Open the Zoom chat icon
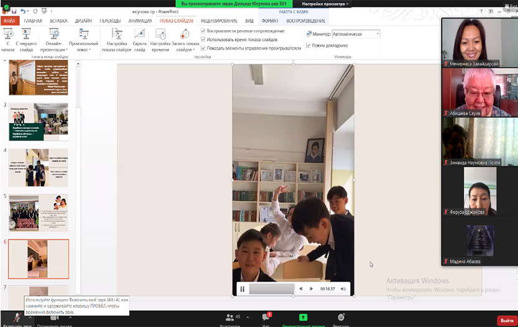Image resolution: width=518 pixels, height=327 pixels. [x=266, y=317]
